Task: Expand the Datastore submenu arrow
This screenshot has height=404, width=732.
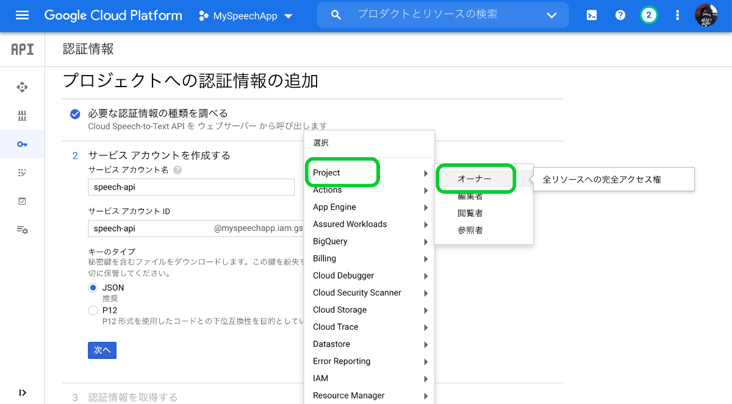Action: (x=426, y=345)
